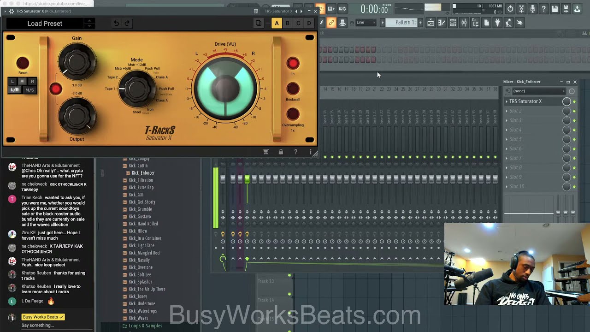Select Slot 4 in mixer effects list

(x=533, y=130)
